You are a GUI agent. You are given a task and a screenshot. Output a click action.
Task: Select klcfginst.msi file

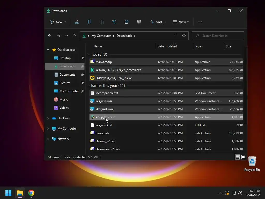pos(166,109)
